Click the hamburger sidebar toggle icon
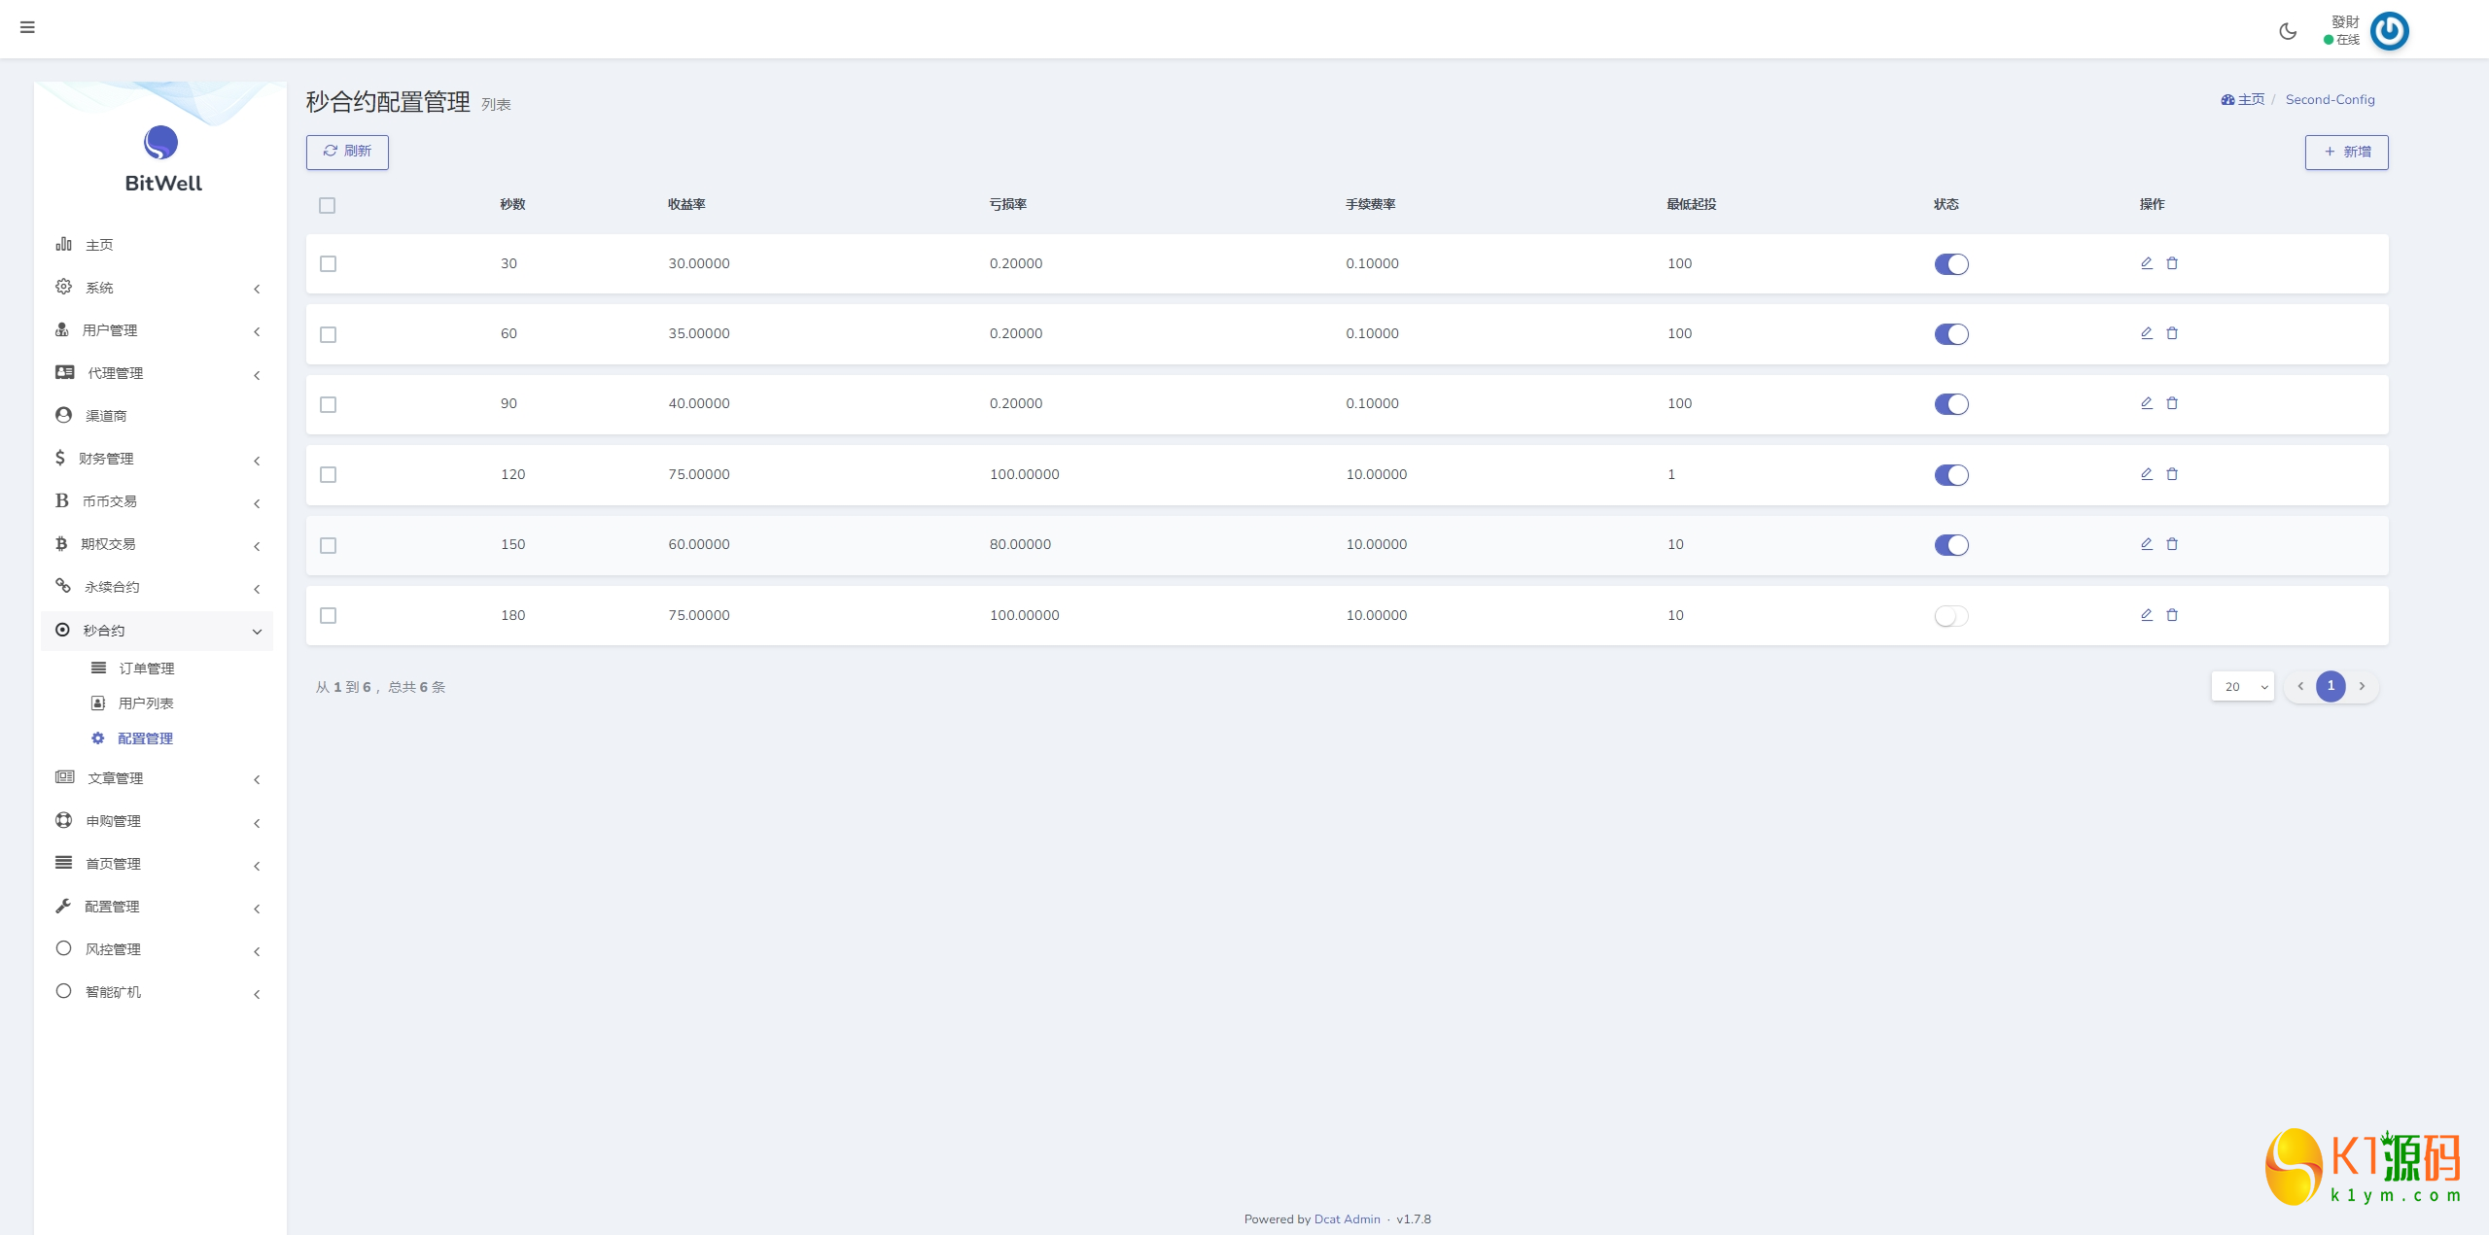Viewport: 2489px width, 1235px height. (x=27, y=27)
